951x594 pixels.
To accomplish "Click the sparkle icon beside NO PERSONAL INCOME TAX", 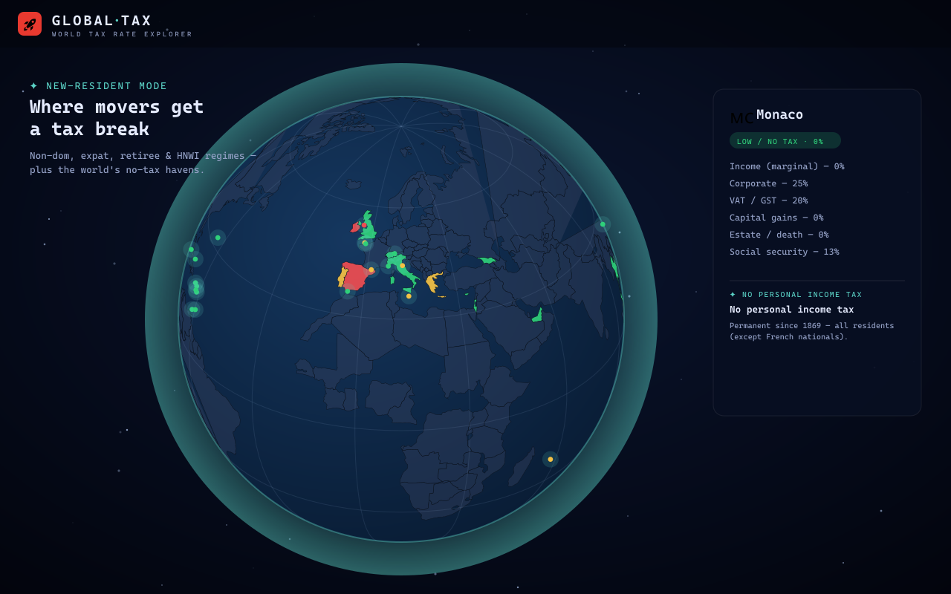I will [733, 295].
